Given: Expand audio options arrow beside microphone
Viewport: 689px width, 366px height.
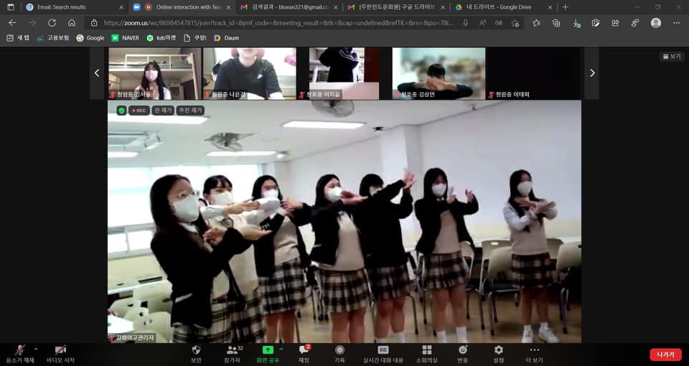Looking at the screenshot, I should (36, 349).
